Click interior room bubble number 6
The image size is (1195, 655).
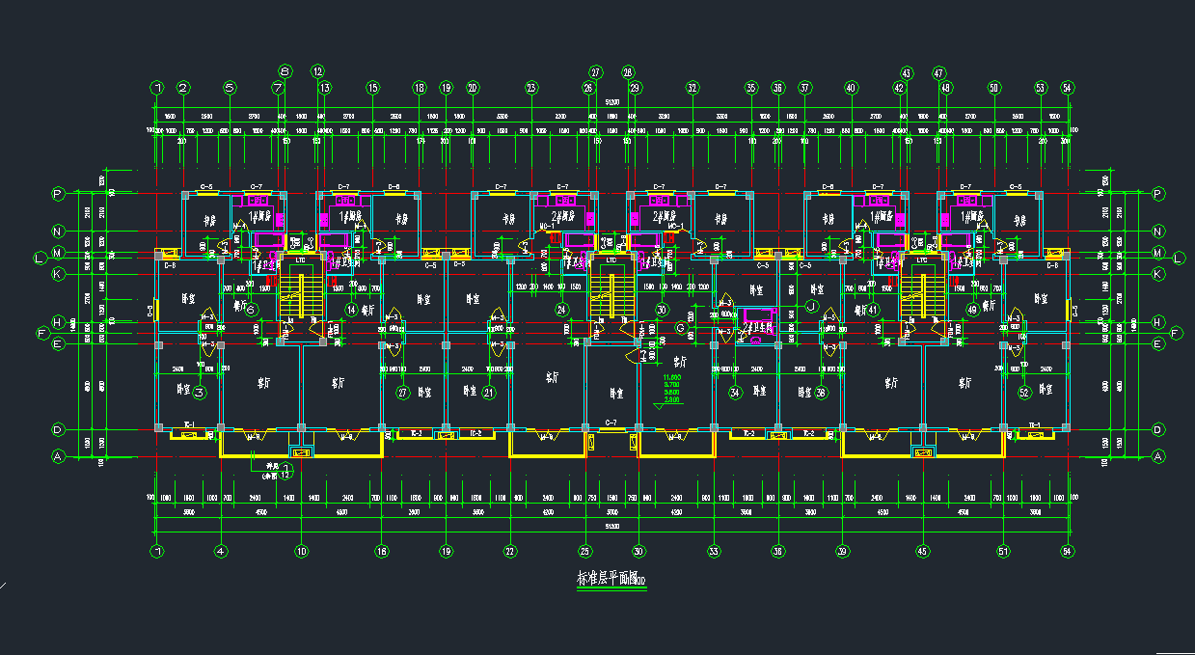coord(251,310)
